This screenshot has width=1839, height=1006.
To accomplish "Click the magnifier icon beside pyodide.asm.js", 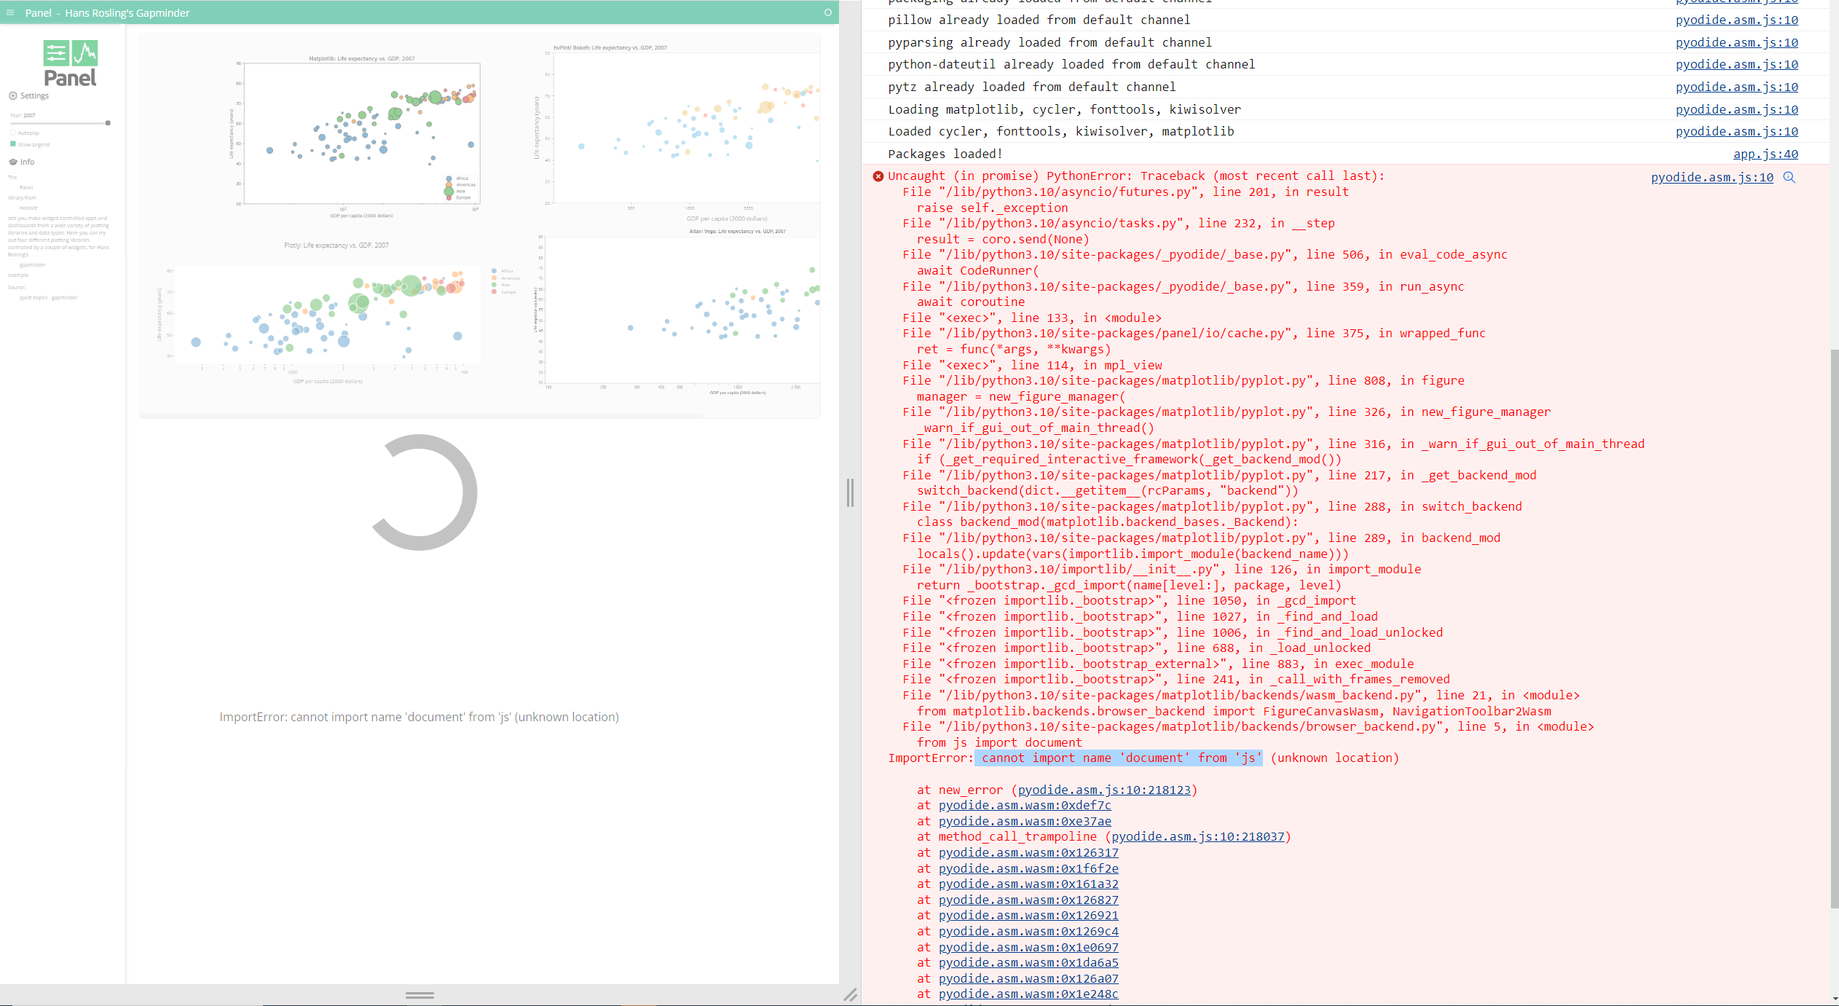I will pyautogui.click(x=1789, y=177).
